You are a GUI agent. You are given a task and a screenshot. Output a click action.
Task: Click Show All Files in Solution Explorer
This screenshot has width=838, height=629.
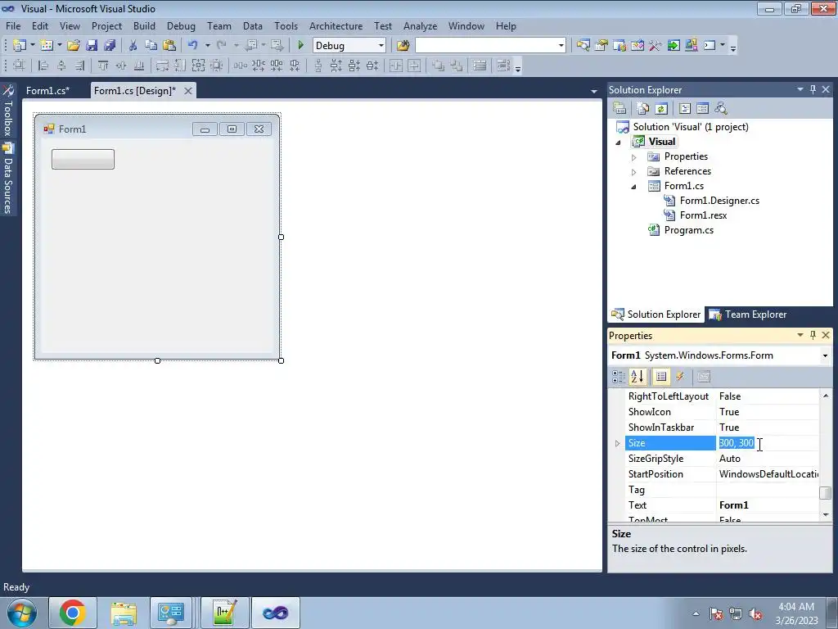(x=643, y=109)
